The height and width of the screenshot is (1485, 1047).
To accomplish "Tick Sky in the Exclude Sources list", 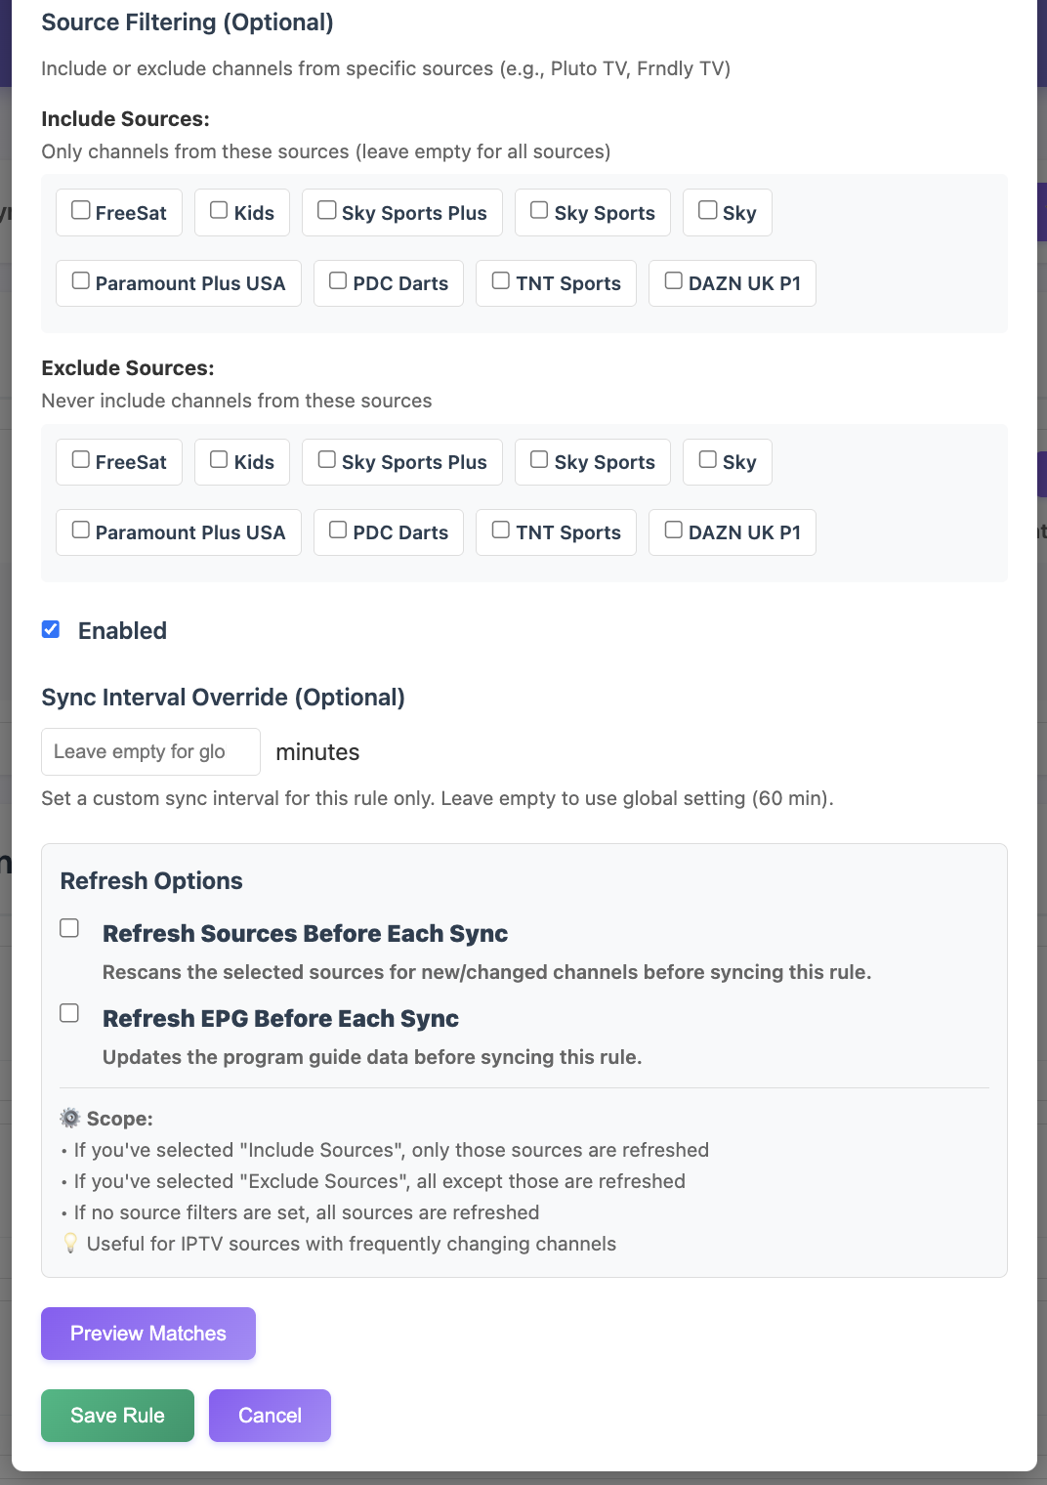I will [708, 460].
